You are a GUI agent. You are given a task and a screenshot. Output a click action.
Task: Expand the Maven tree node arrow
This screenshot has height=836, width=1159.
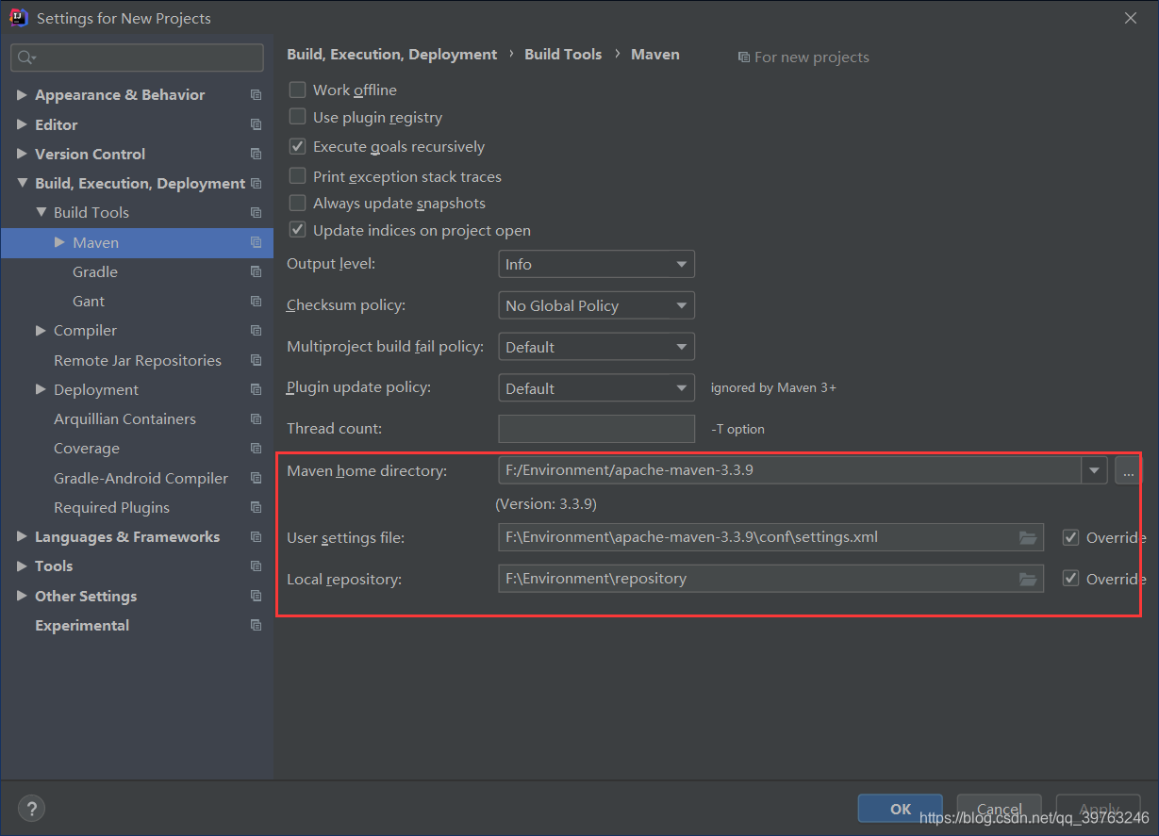tap(59, 242)
